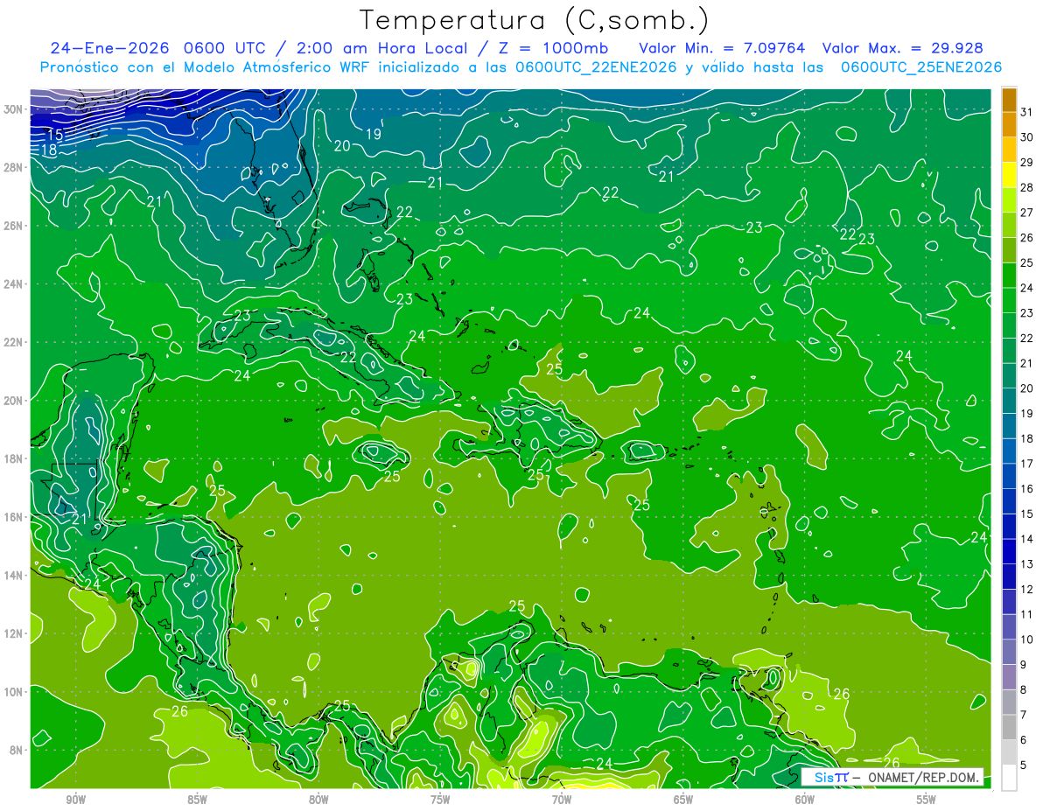Click the 85W longitude axis label
This screenshot has height=811, width=1050.
coord(197,800)
